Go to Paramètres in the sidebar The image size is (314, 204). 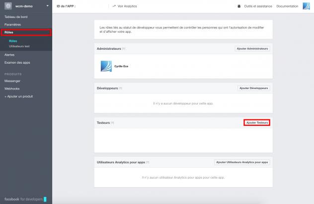13,24
